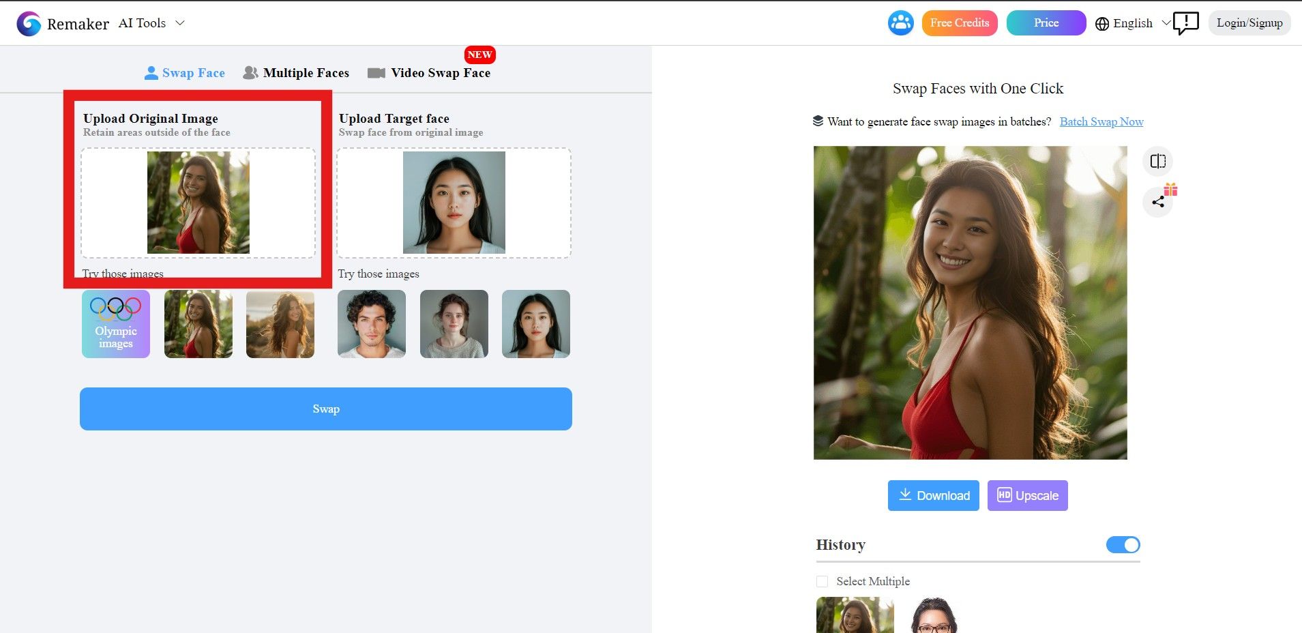
Task: Follow the Batch Swap Now link
Action: [1101, 122]
